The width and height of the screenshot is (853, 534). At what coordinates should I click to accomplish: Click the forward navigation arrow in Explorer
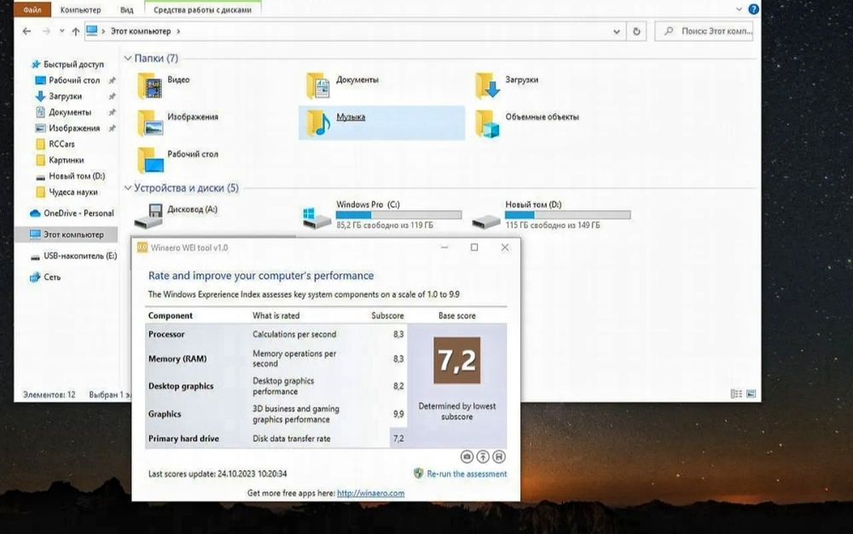46,32
